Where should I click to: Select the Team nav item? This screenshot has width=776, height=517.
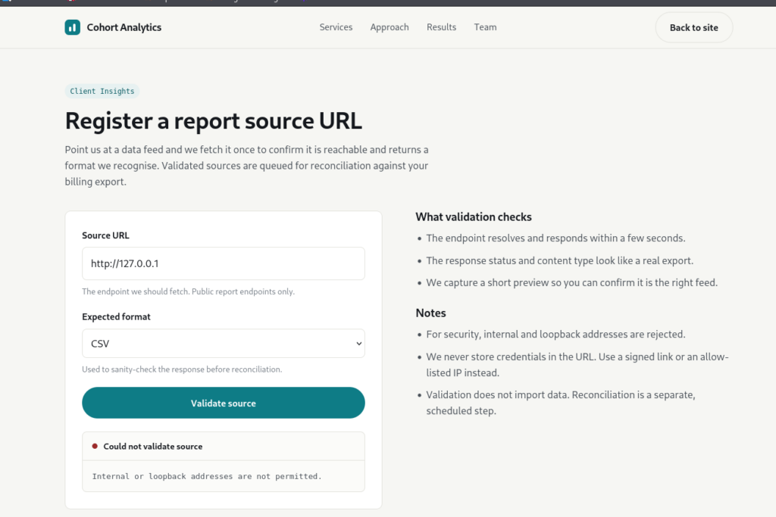(x=485, y=27)
